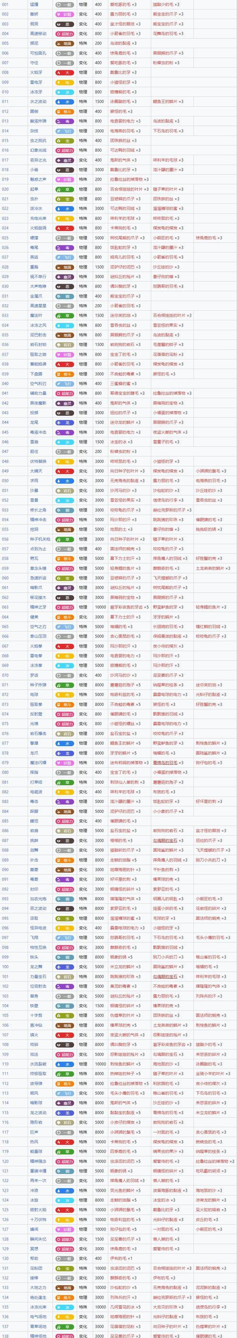Screen dimensions: 237x1338
Task: Click the Normal type badge in row 001
Action: tap(64, 4)
